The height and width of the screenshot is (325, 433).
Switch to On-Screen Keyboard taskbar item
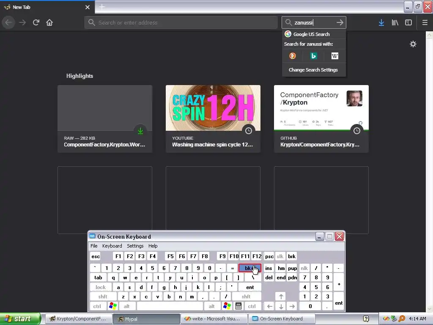(282, 319)
